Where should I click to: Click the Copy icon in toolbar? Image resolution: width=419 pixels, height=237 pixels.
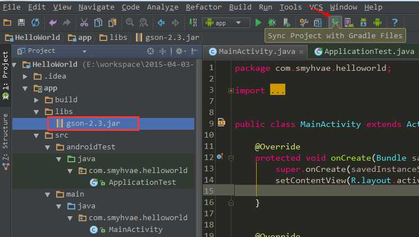click(98, 22)
